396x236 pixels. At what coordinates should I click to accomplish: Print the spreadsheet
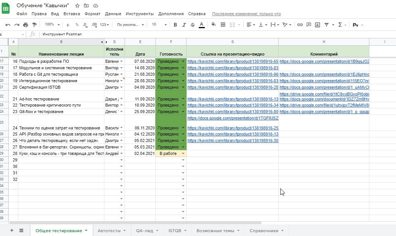[26, 25]
